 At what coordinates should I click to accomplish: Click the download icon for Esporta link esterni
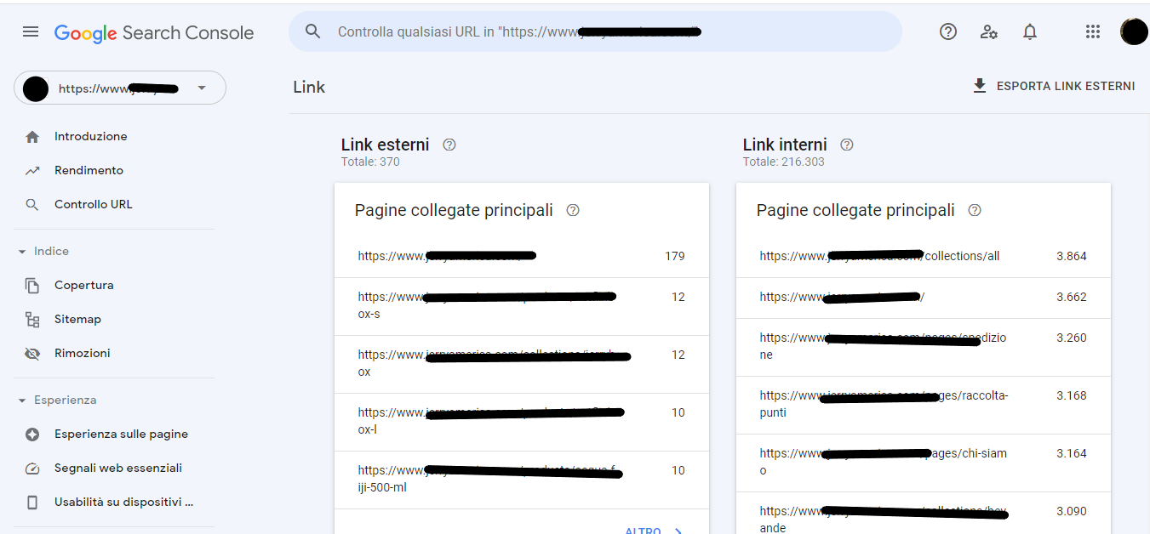tap(980, 86)
